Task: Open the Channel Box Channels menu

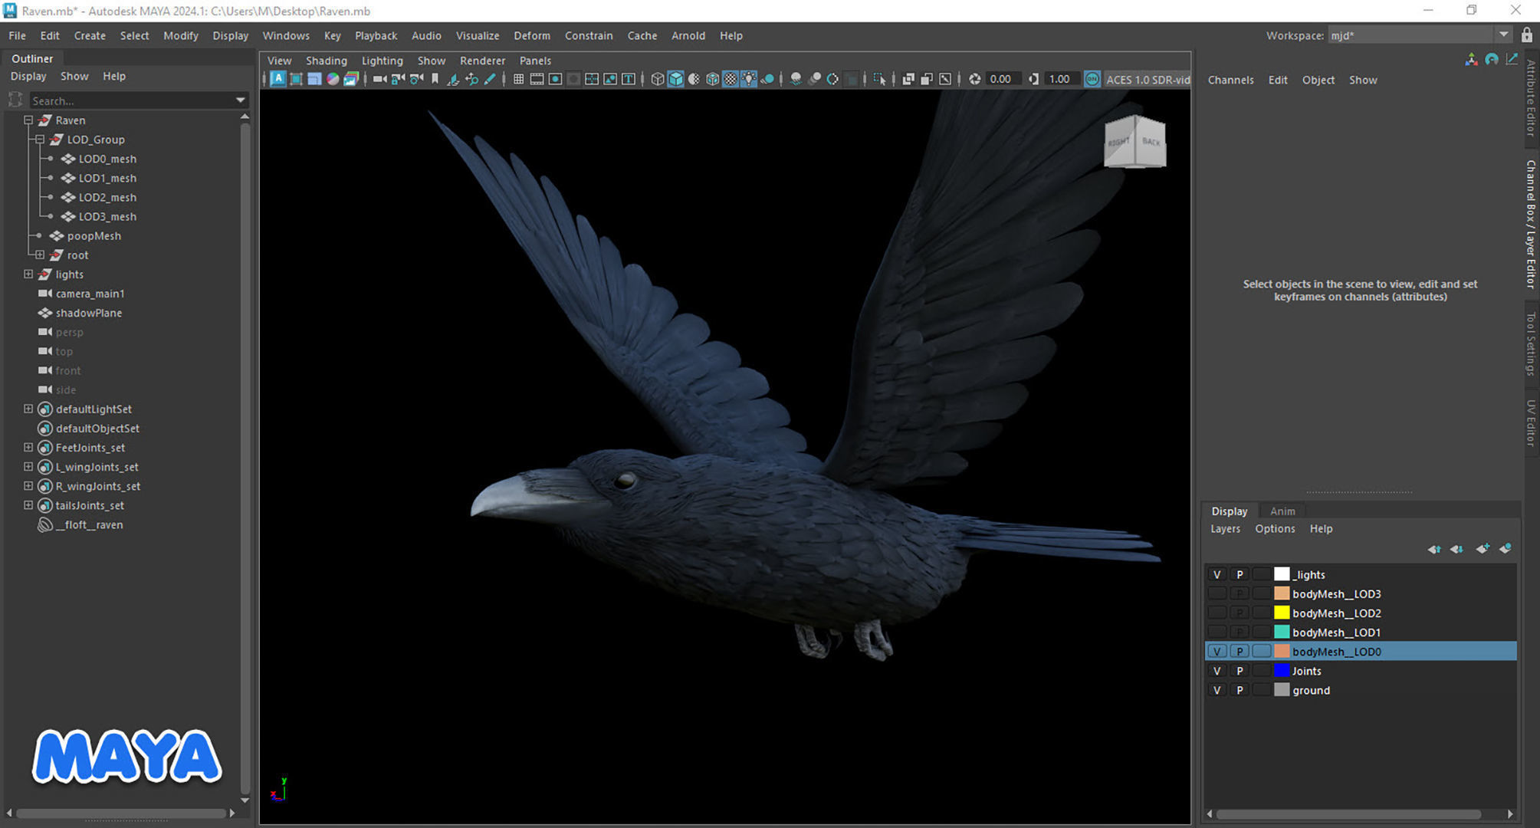Action: point(1230,80)
